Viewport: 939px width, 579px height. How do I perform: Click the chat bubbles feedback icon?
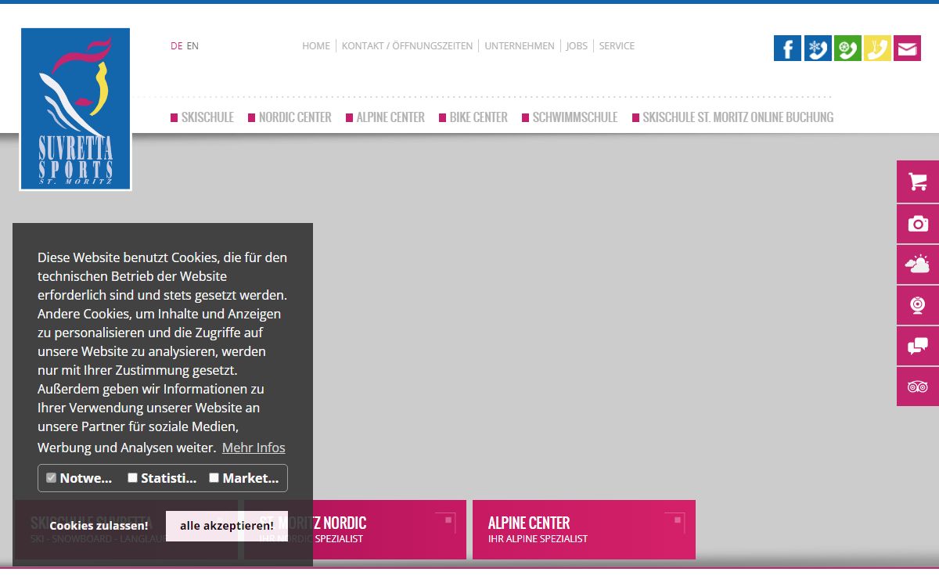pos(918,346)
